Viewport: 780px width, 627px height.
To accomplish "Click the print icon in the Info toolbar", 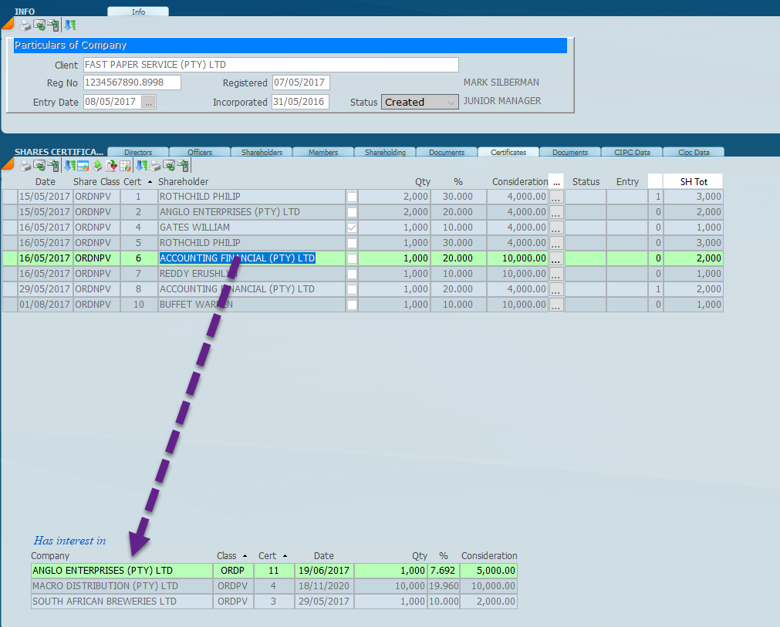I will (25, 25).
